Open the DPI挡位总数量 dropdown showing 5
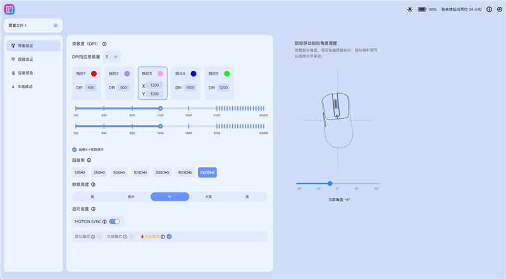The width and height of the screenshot is (506, 279). coord(112,57)
